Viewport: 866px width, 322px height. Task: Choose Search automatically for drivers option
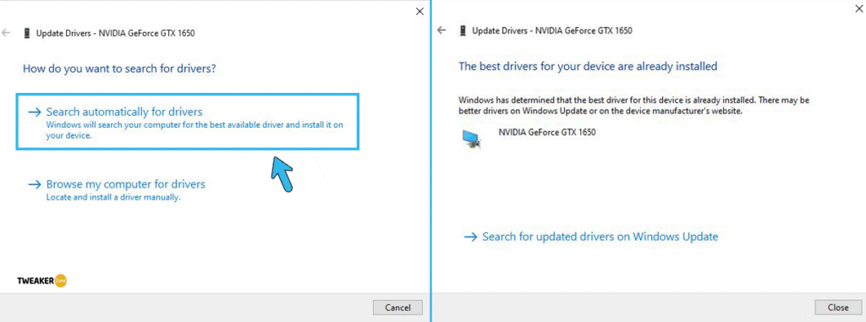click(x=188, y=122)
